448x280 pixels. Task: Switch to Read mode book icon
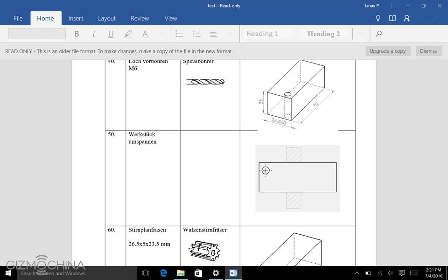[392, 18]
